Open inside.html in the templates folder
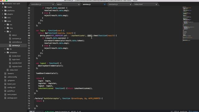 (x=16, y=56)
